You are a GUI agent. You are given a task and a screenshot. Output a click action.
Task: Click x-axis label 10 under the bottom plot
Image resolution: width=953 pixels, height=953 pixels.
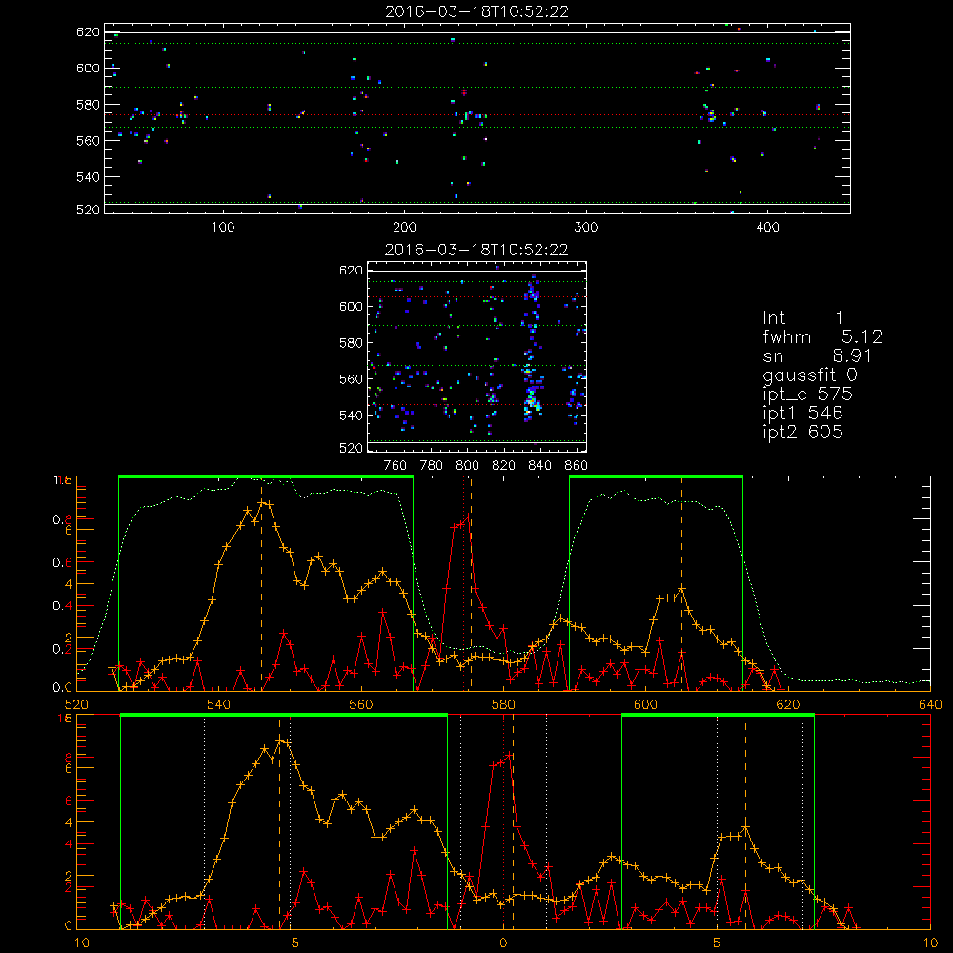click(x=930, y=943)
